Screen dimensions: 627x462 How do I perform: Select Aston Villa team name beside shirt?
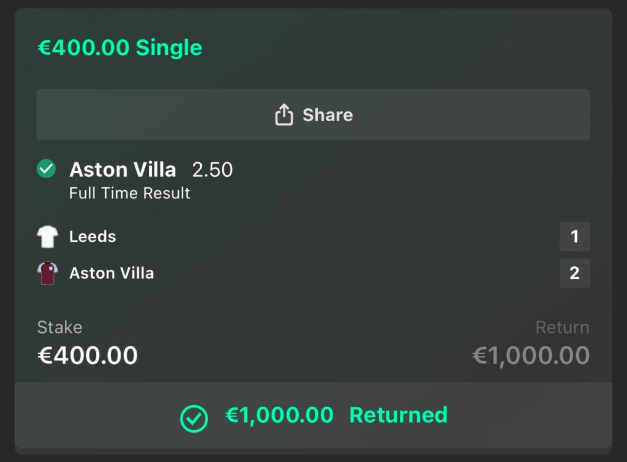[x=111, y=273]
